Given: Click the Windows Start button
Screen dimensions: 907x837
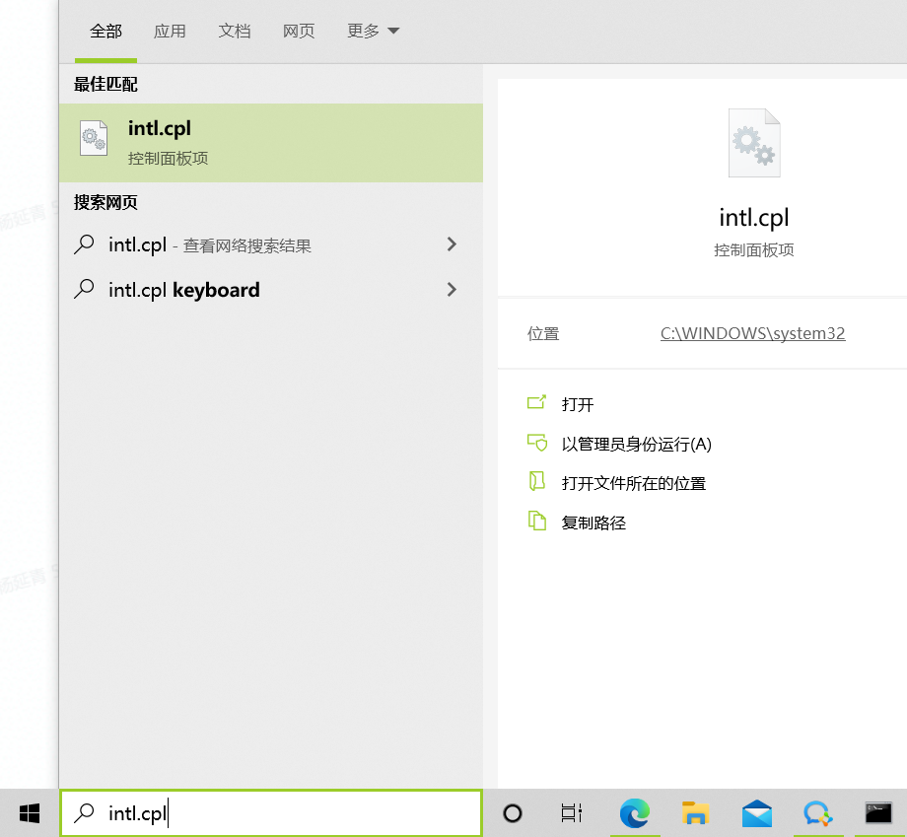Looking at the screenshot, I should [30, 813].
